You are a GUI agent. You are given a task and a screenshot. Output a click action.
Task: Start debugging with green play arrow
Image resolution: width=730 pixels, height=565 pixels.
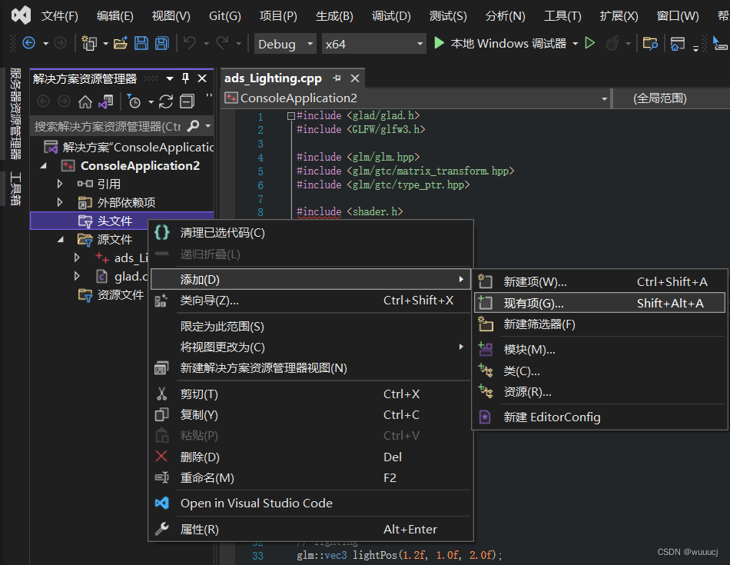[439, 43]
